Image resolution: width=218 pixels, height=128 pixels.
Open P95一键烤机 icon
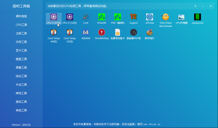[x=117, y=19]
